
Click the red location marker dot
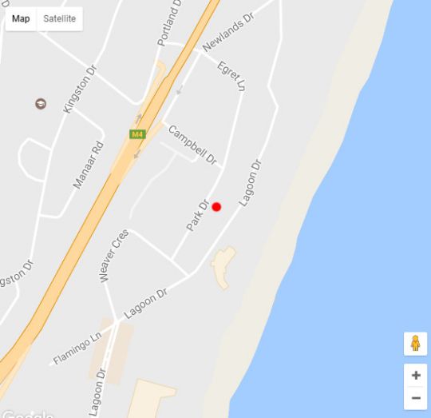tap(216, 207)
